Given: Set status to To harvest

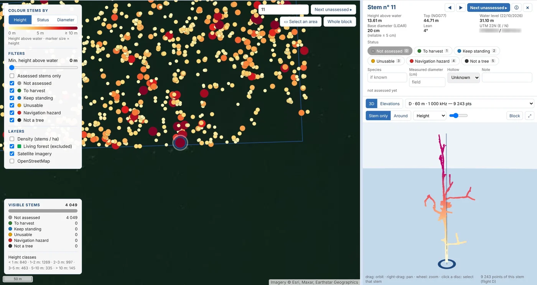Looking at the screenshot, I should pos(433,51).
